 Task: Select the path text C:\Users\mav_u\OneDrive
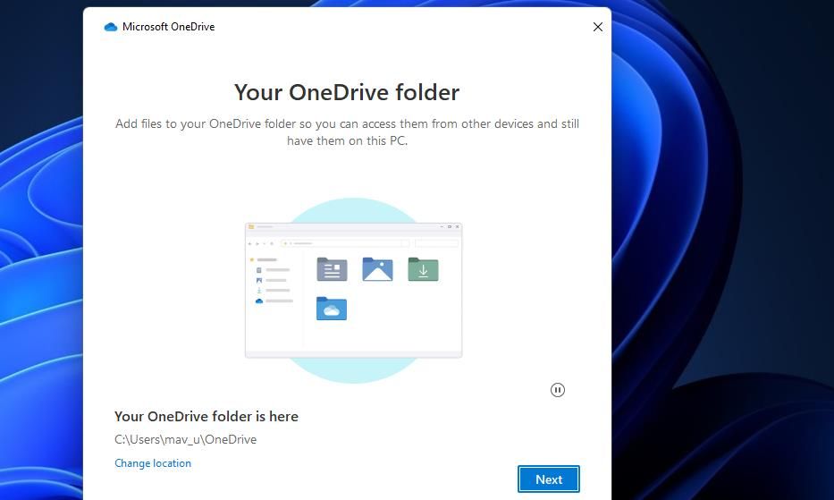186,439
